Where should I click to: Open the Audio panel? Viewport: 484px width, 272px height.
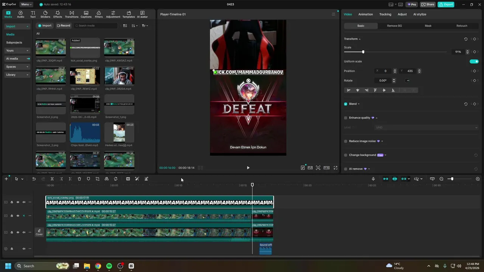20,14
